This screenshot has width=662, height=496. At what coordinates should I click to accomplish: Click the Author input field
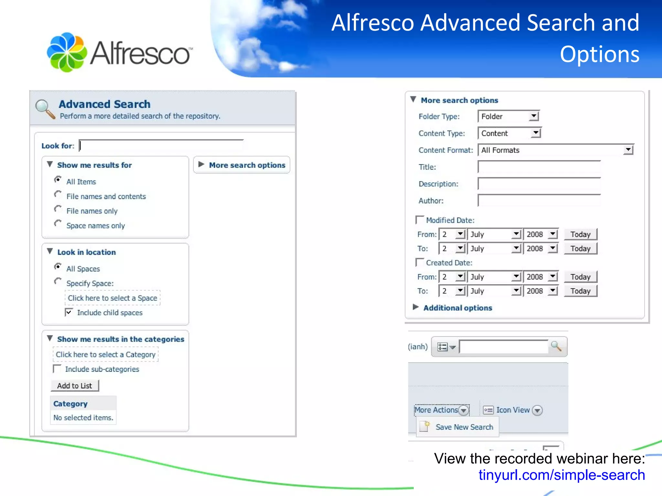coord(539,201)
